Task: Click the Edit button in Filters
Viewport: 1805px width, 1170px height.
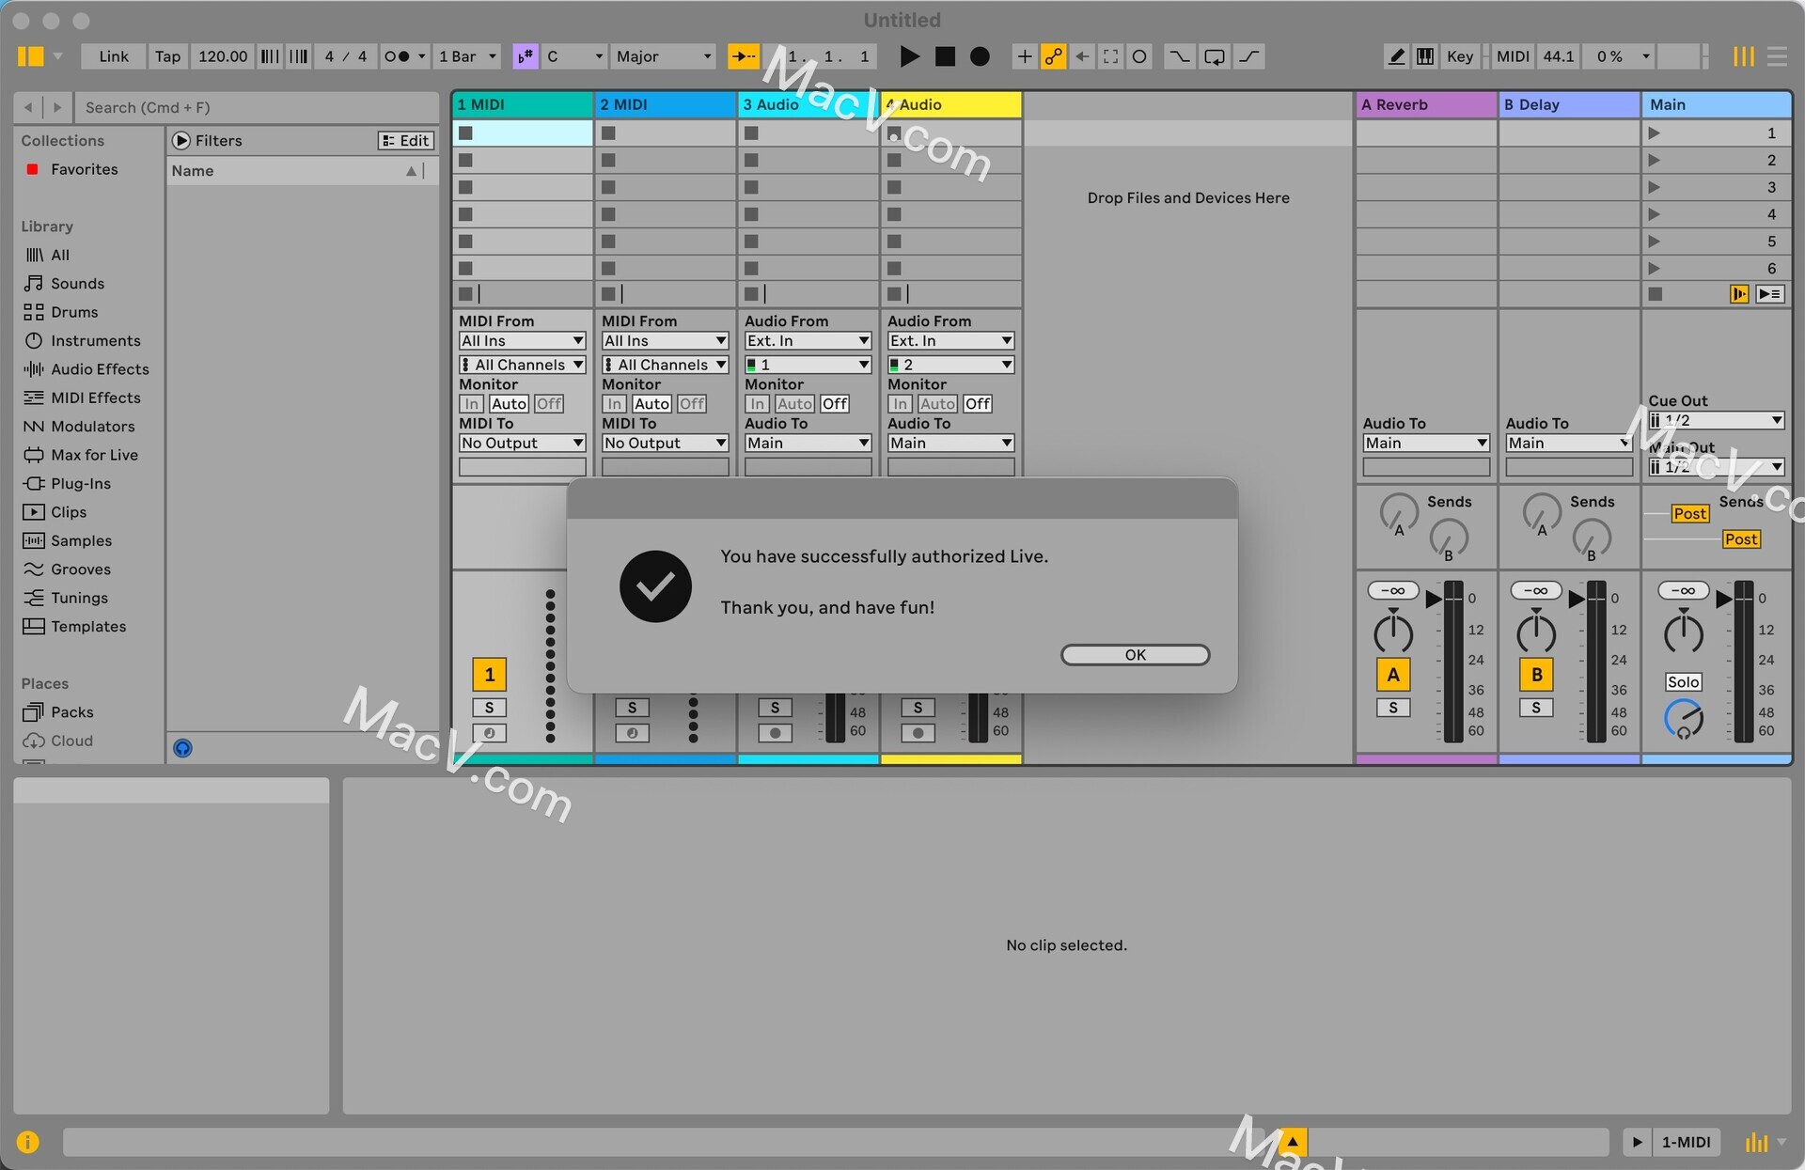Action: point(405,140)
